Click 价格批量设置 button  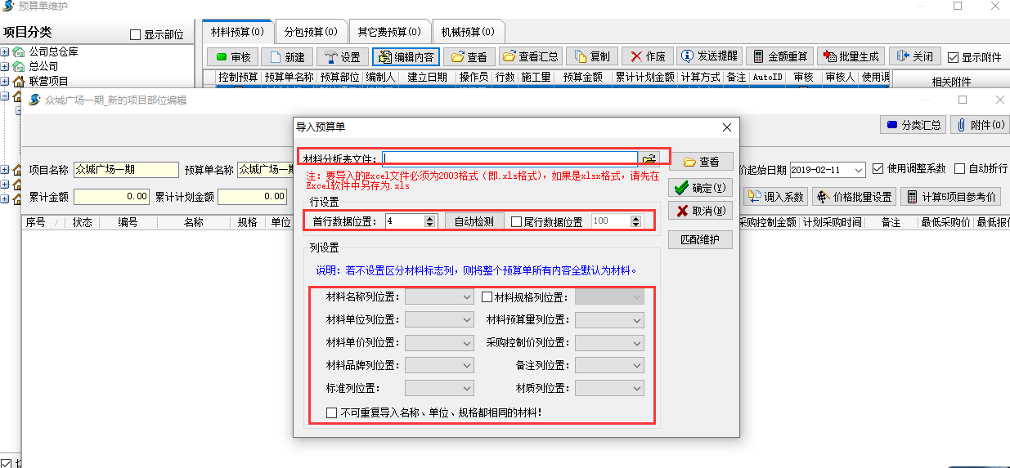click(x=854, y=197)
